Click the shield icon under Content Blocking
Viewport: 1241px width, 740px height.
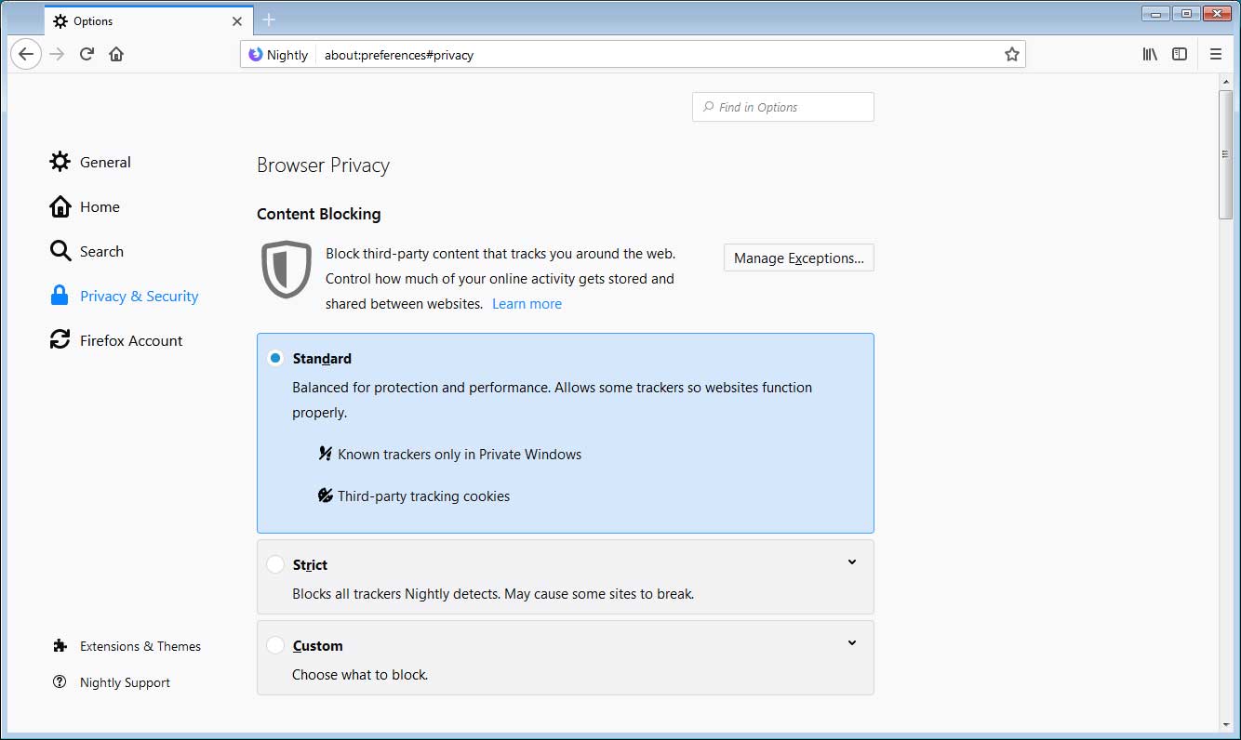click(286, 270)
